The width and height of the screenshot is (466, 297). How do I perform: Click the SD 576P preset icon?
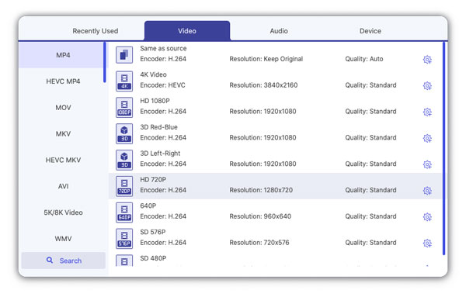[124, 239]
